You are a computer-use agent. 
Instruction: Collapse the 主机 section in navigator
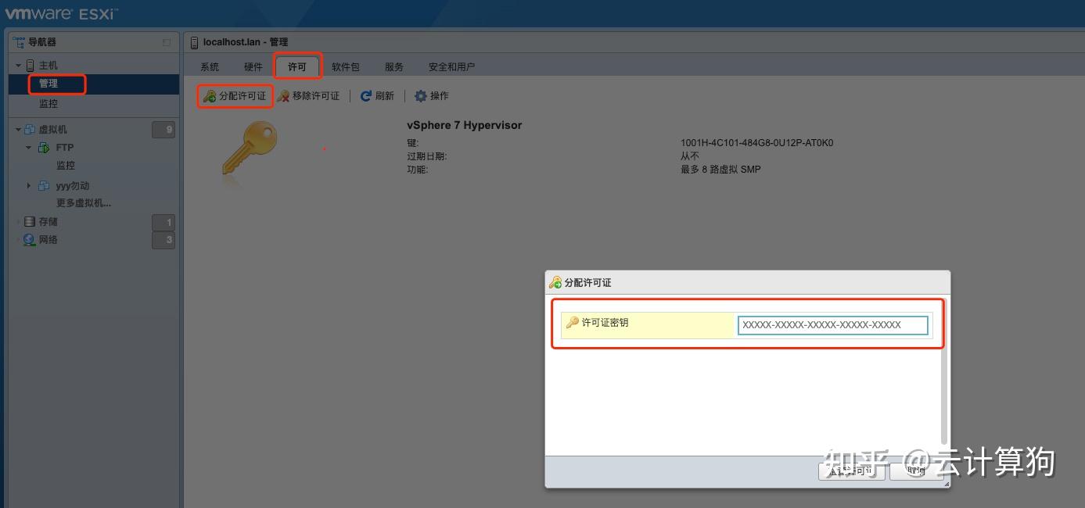click(17, 64)
